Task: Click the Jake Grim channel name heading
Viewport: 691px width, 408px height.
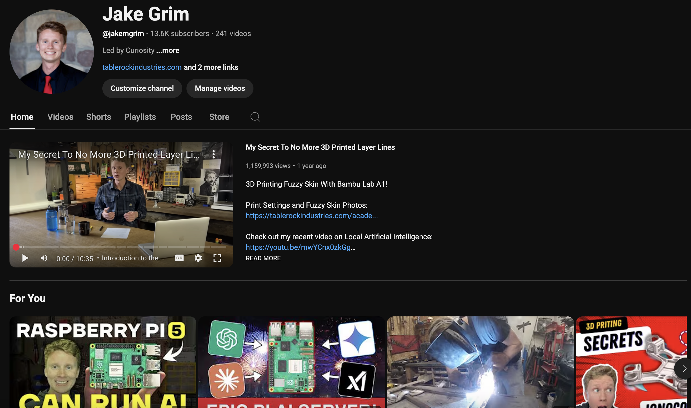Action: pyautogui.click(x=146, y=14)
